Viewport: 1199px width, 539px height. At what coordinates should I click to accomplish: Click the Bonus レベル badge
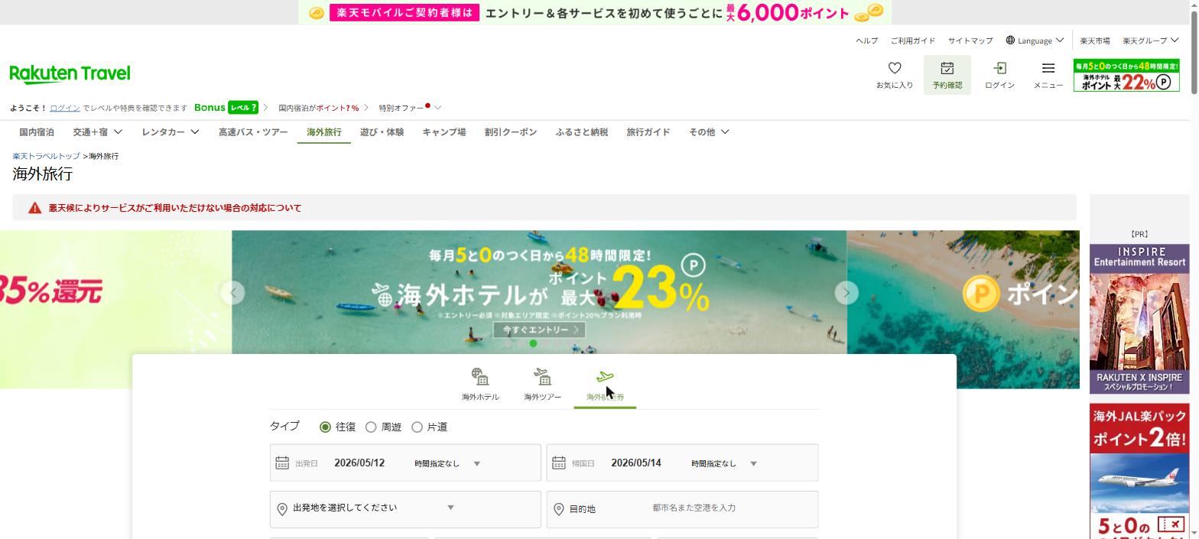coord(226,108)
